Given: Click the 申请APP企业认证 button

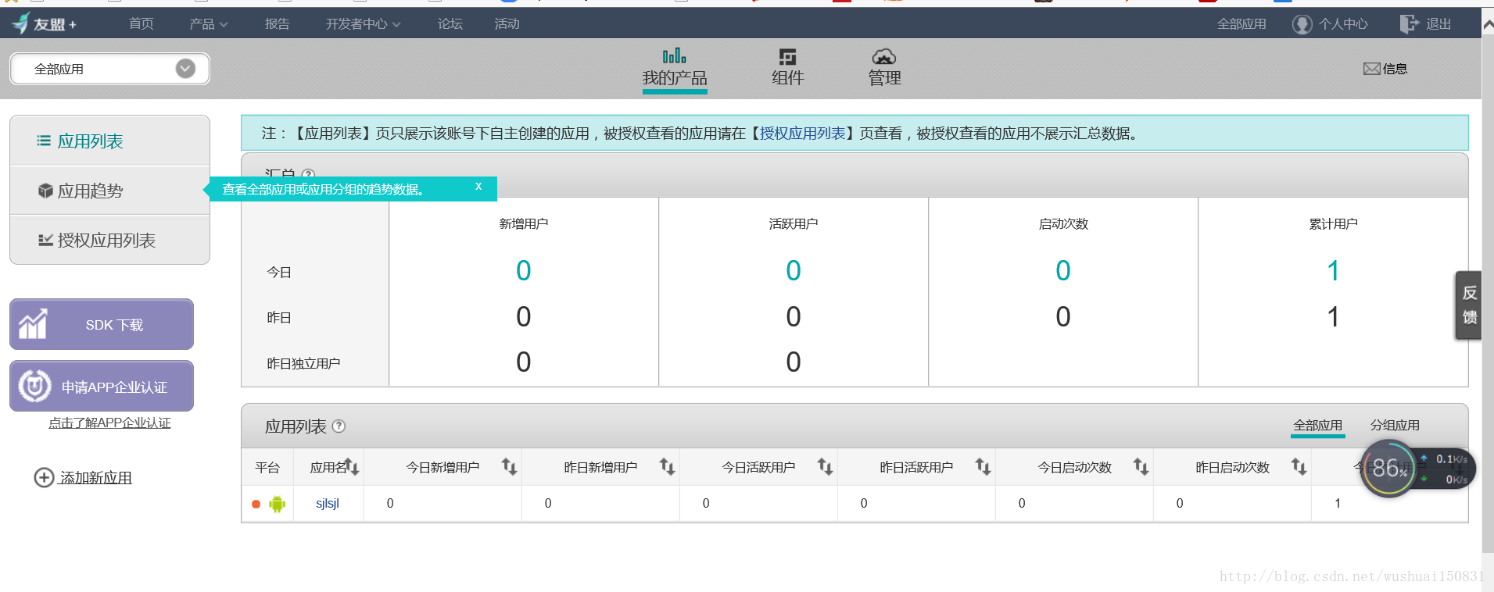Looking at the screenshot, I should (x=102, y=386).
